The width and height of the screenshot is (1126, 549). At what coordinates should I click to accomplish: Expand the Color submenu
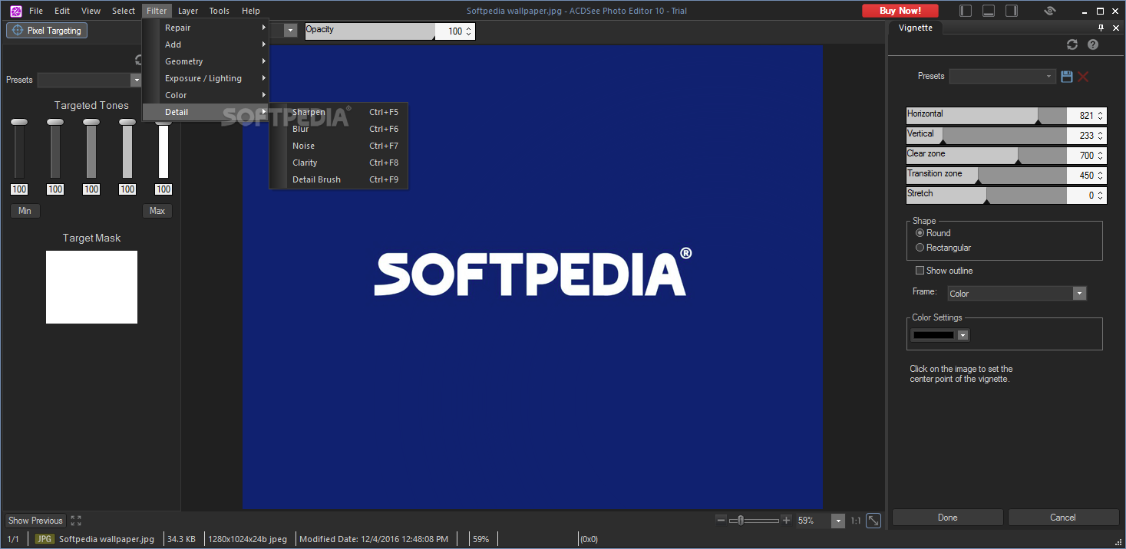coord(206,95)
